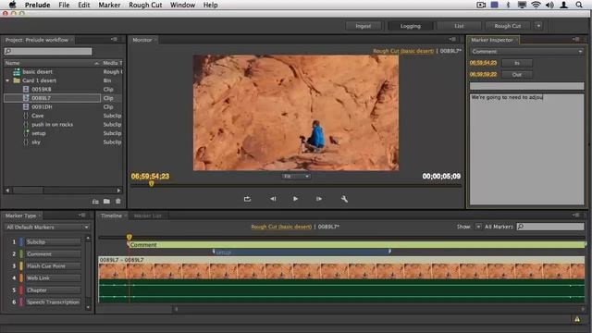Set the marker In point
The height and width of the screenshot is (333, 592).
pos(517,63)
